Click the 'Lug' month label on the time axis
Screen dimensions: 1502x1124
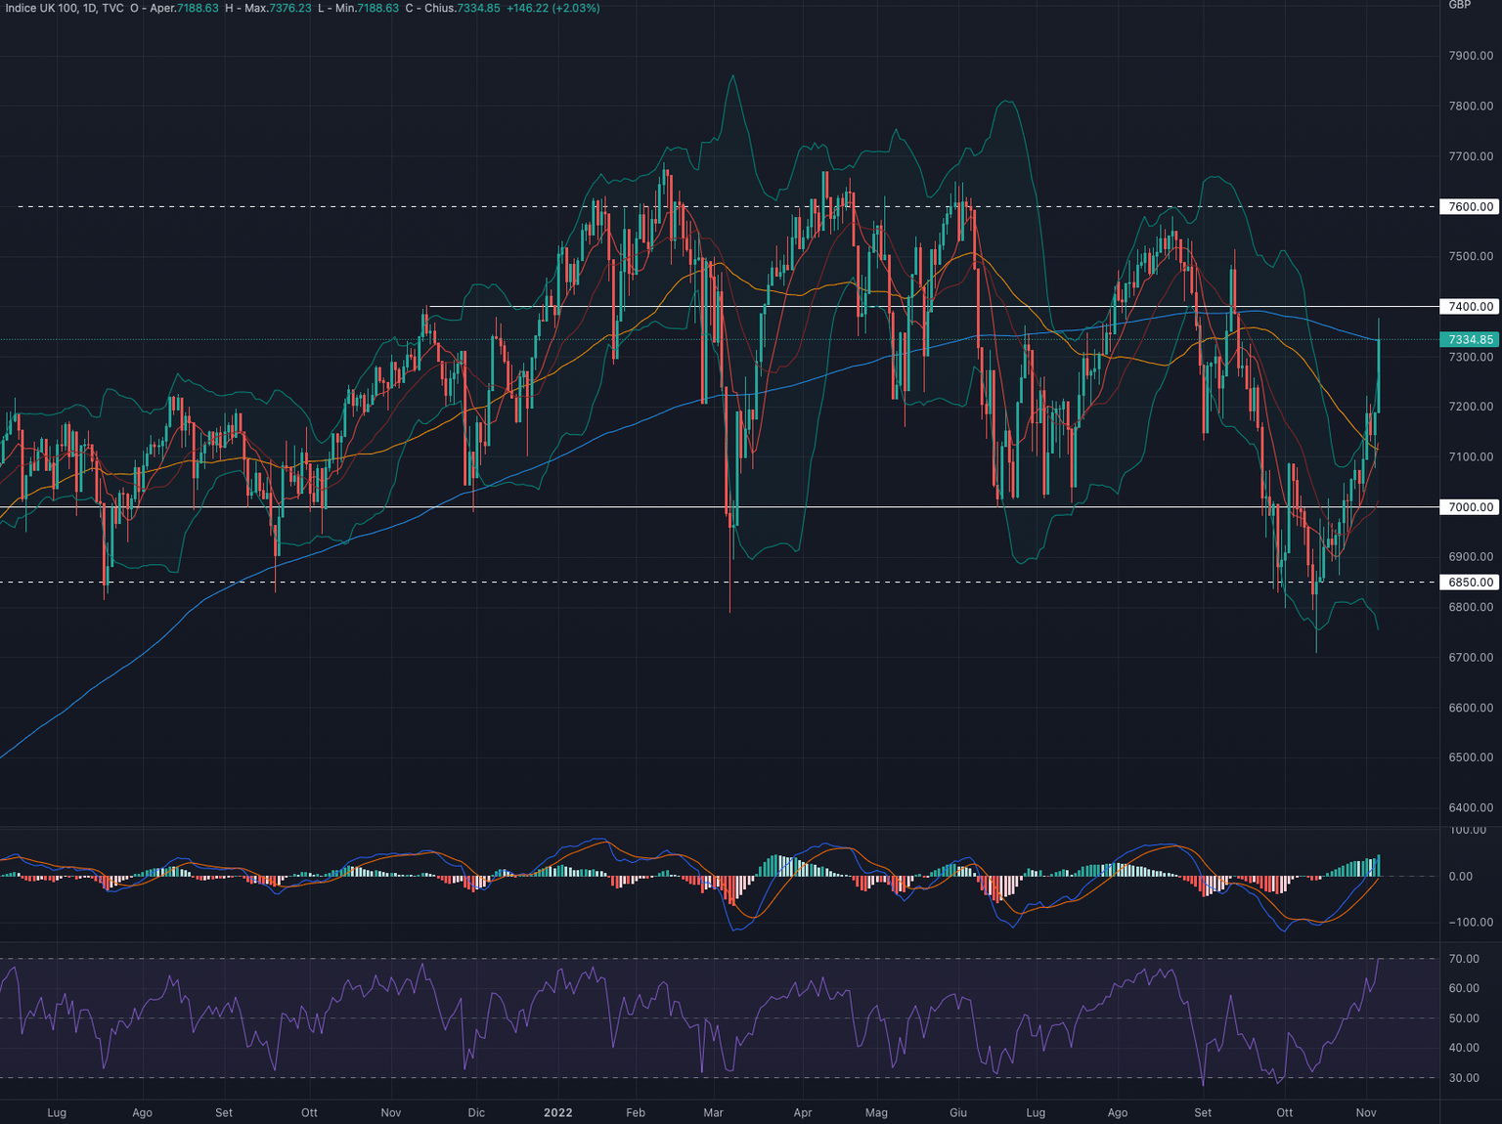click(57, 1112)
